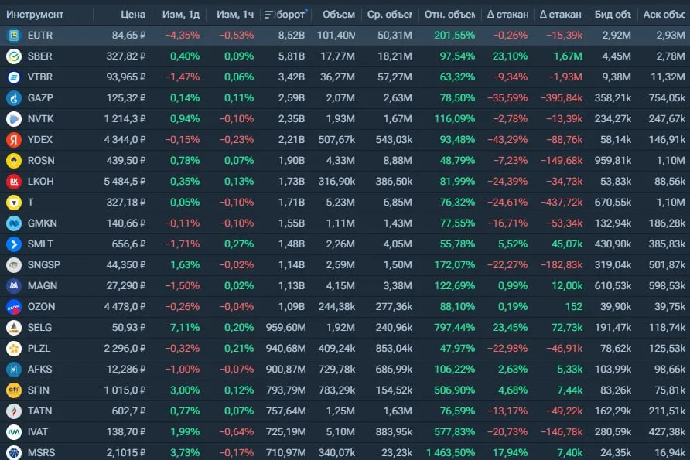The image size is (690, 460).
Task: Click the yellow T ticker logo icon
Action: click(x=14, y=203)
